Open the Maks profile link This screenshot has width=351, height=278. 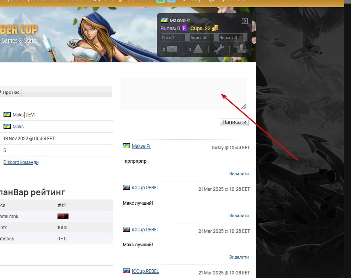pyautogui.click(x=18, y=126)
